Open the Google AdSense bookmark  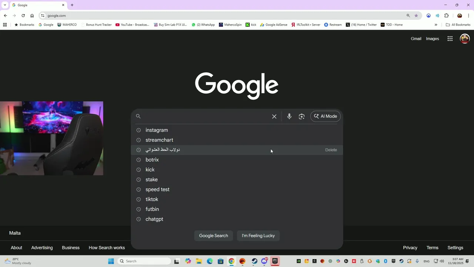(274, 25)
